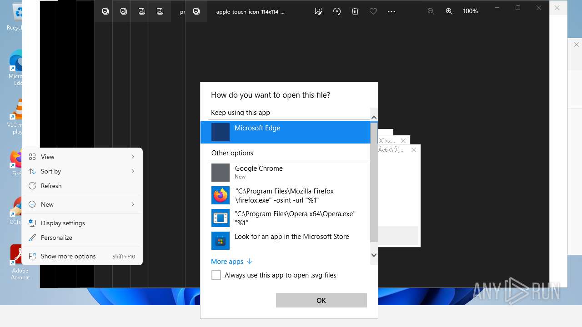582x327 pixels.
Task: Select Look for an app in Microsoft Store
Action: click(286, 241)
